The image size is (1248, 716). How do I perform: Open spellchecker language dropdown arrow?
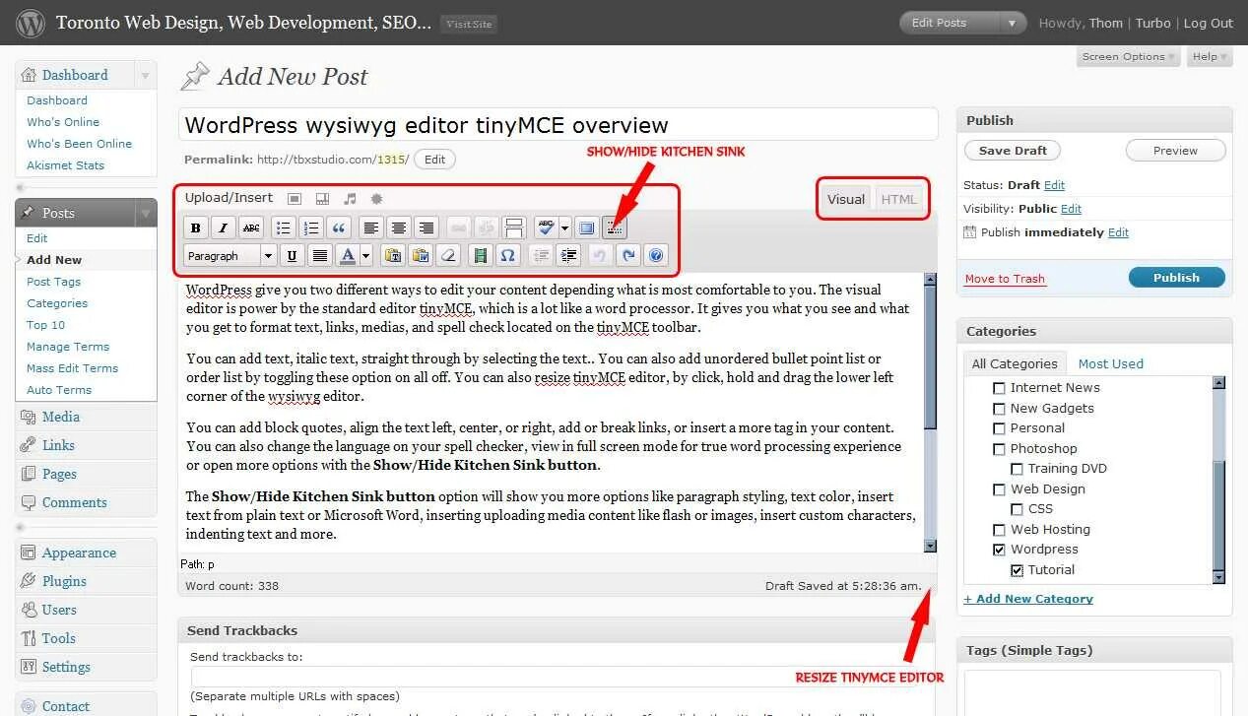click(565, 228)
